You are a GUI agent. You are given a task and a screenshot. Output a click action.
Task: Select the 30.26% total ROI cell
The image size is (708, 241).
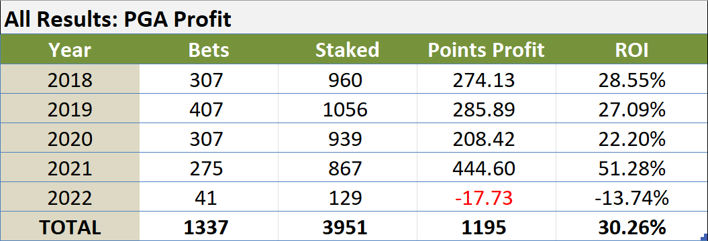[x=631, y=226]
